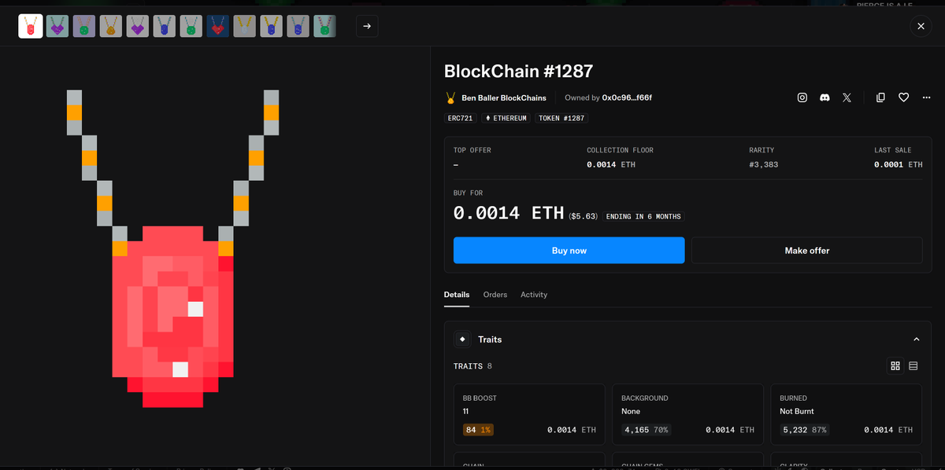Select the Details tab

click(457, 295)
